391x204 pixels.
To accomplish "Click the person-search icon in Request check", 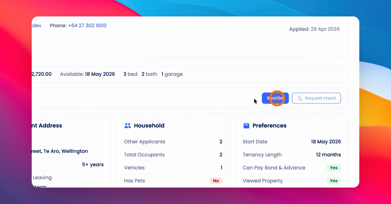I will coord(300,98).
